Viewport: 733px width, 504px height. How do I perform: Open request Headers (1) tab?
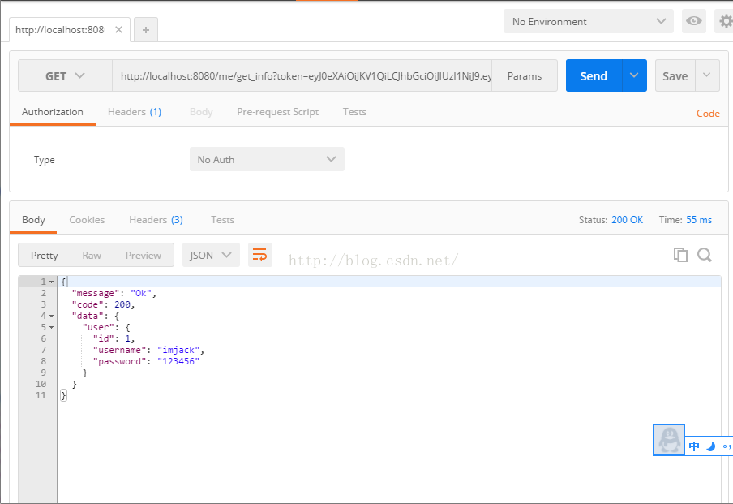click(135, 112)
